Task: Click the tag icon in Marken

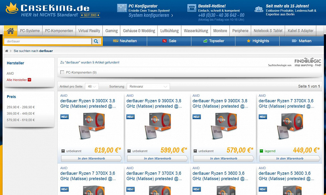Action: coord(294,41)
